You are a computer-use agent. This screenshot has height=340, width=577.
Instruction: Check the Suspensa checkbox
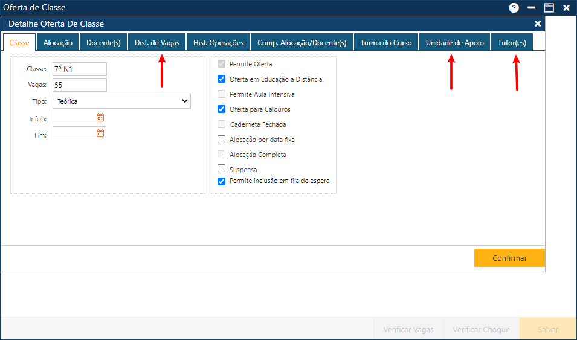point(221,169)
